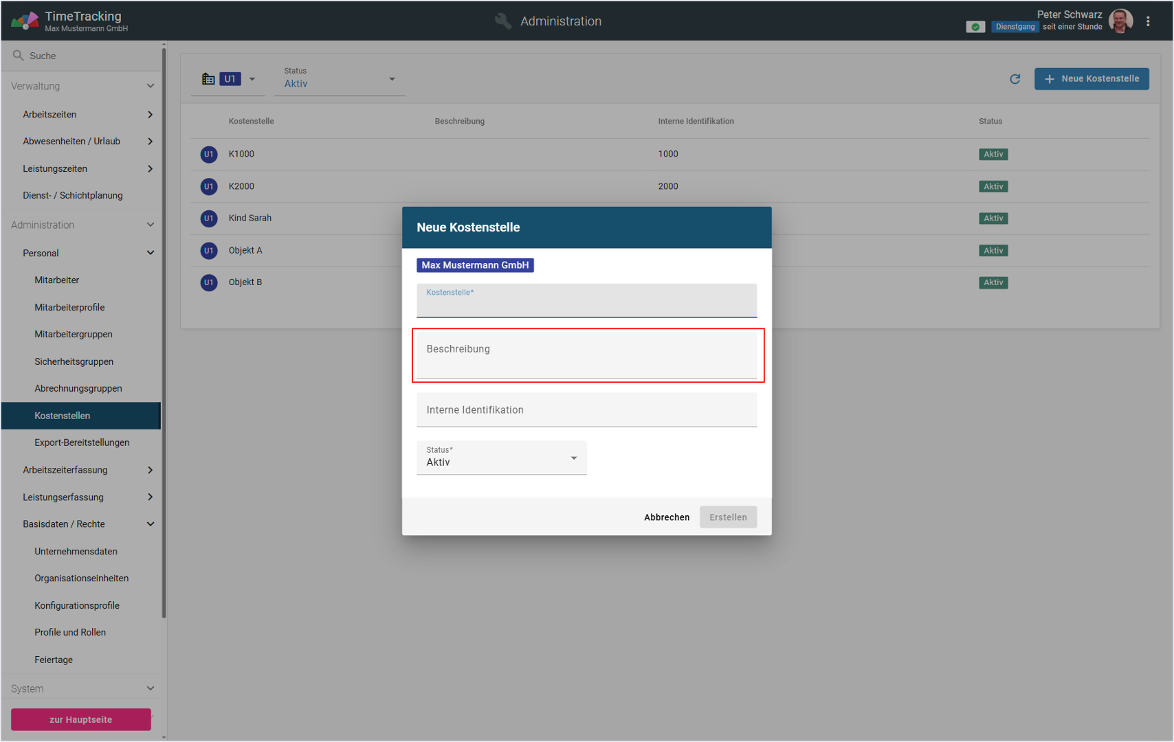Open the U1 organisation unit dropdown
Screen dimensions: 1174x742
[252, 79]
